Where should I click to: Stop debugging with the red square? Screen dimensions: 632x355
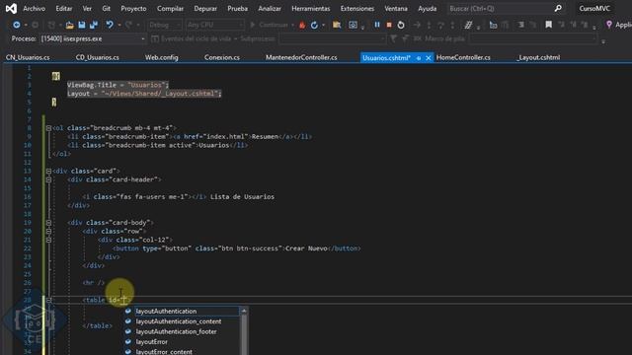(389, 25)
